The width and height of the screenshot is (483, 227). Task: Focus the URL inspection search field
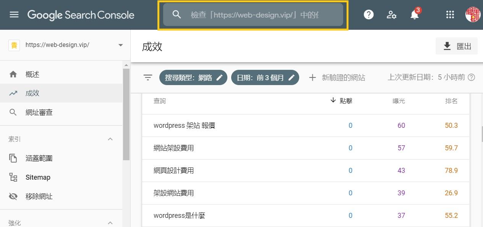[x=253, y=15]
